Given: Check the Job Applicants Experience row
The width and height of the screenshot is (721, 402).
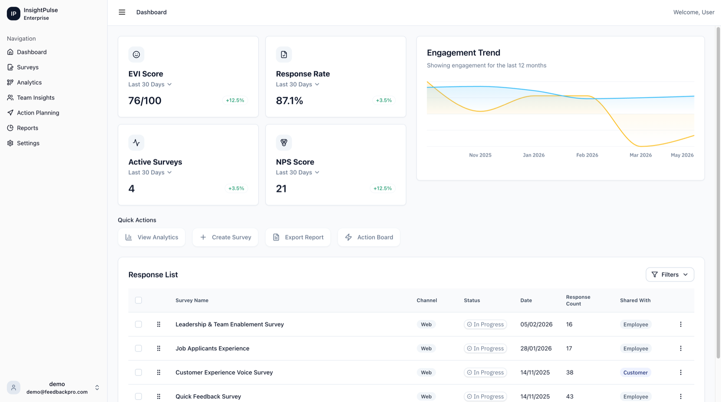Looking at the screenshot, I should [138, 348].
